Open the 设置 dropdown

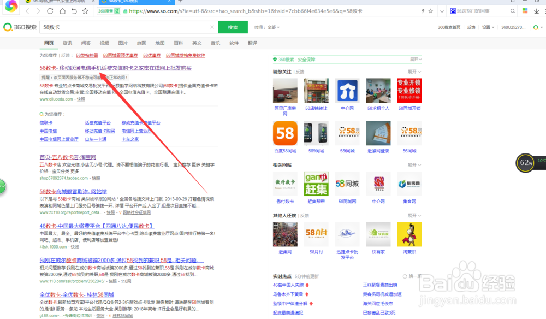[x=488, y=27]
